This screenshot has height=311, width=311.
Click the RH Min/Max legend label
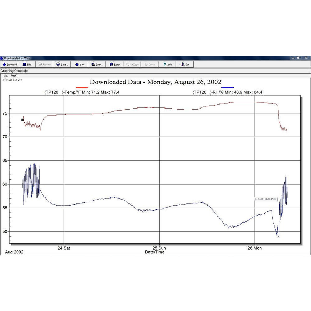coord(227,92)
